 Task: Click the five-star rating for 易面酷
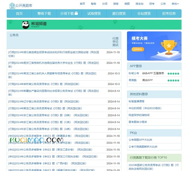pos(173,80)
